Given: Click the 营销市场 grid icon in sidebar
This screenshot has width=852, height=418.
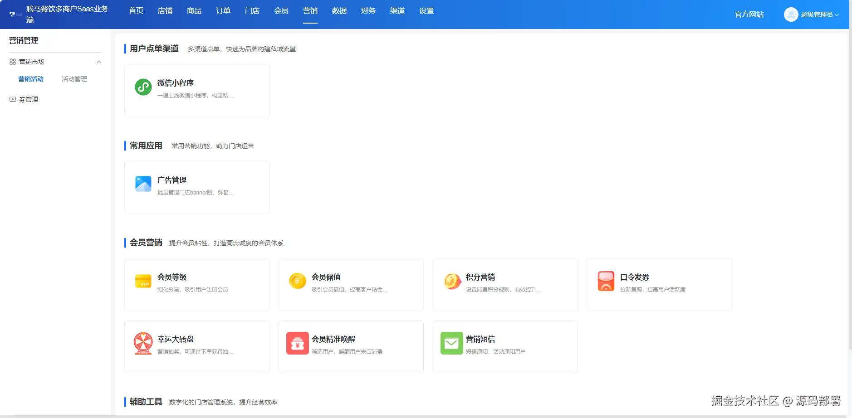Looking at the screenshot, I should coord(13,62).
